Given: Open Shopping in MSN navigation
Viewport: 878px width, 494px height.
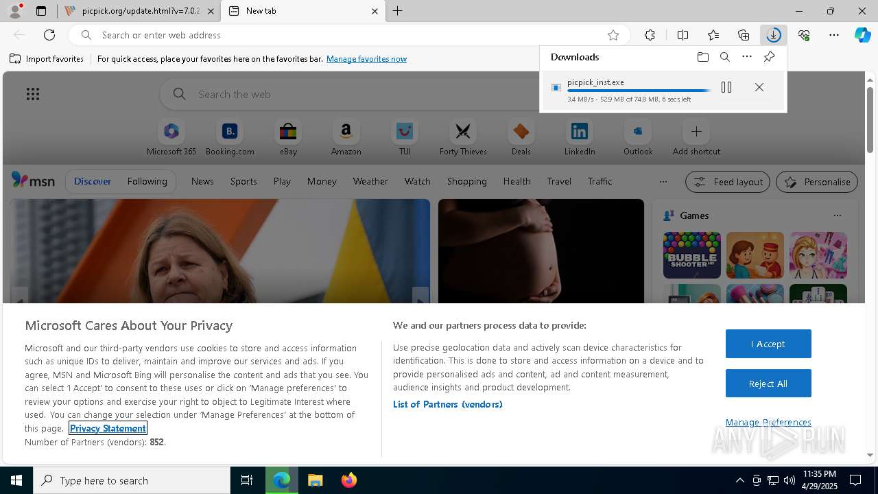Looking at the screenshot, I should (466, 181).
